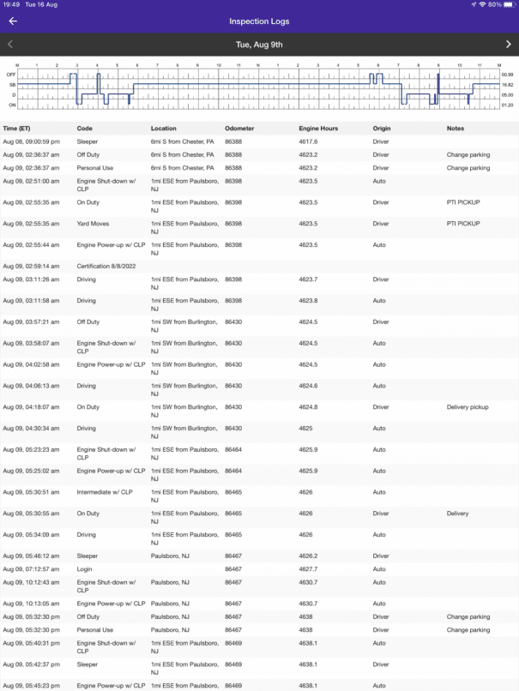This screenshot has width=519, height=691.
Task: Tap the location arrow status icon
Action: click(473, 4)
